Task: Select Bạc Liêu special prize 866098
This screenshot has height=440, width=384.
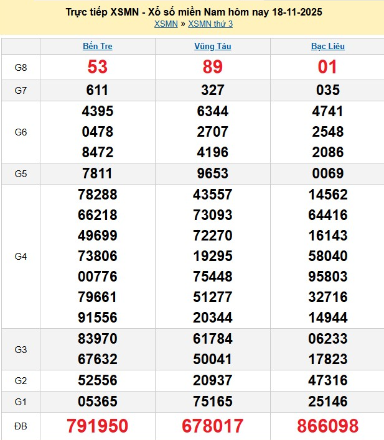Action: [x=328, y=426]
